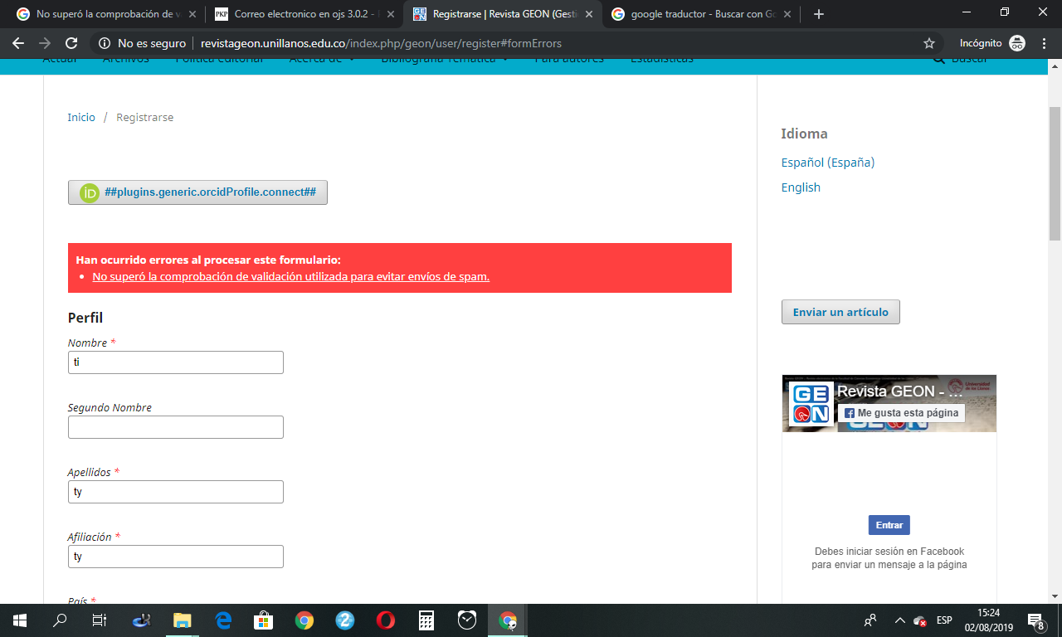
Task: Click the Incógnito mode icon
Action: (1017, 43)
